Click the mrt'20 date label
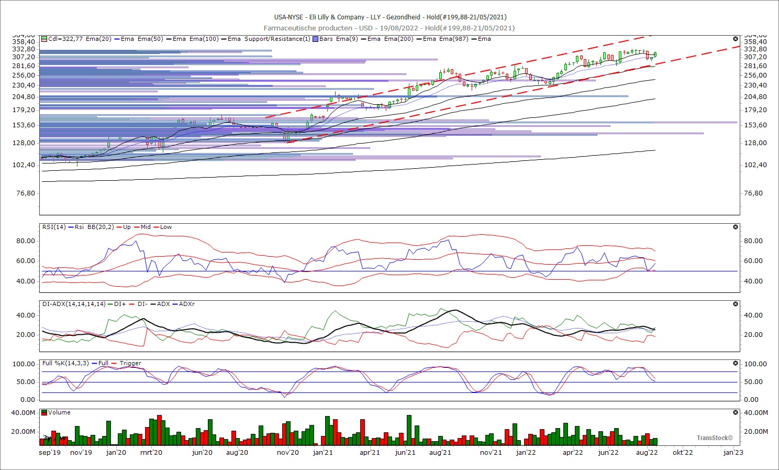This screenshot has width=779, height=470. click(151, 452)
